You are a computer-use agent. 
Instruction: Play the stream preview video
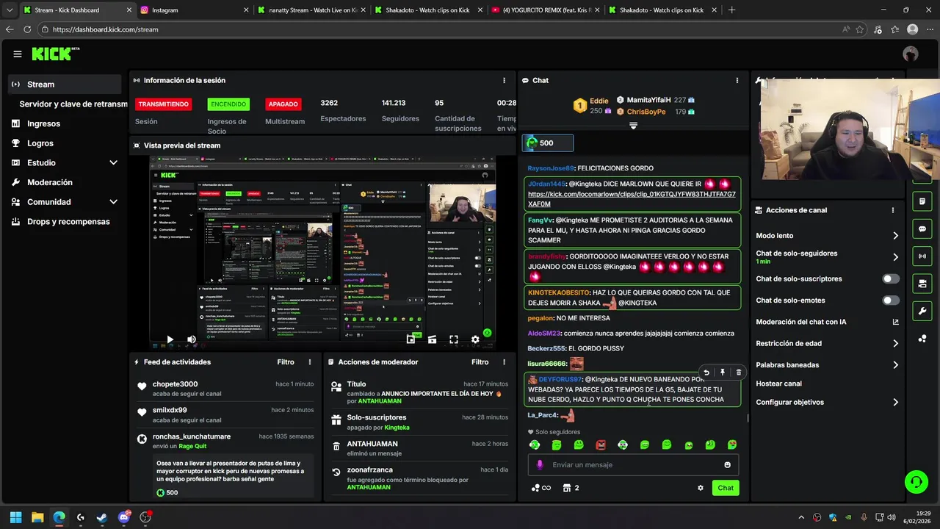click(x=170, y=339)
